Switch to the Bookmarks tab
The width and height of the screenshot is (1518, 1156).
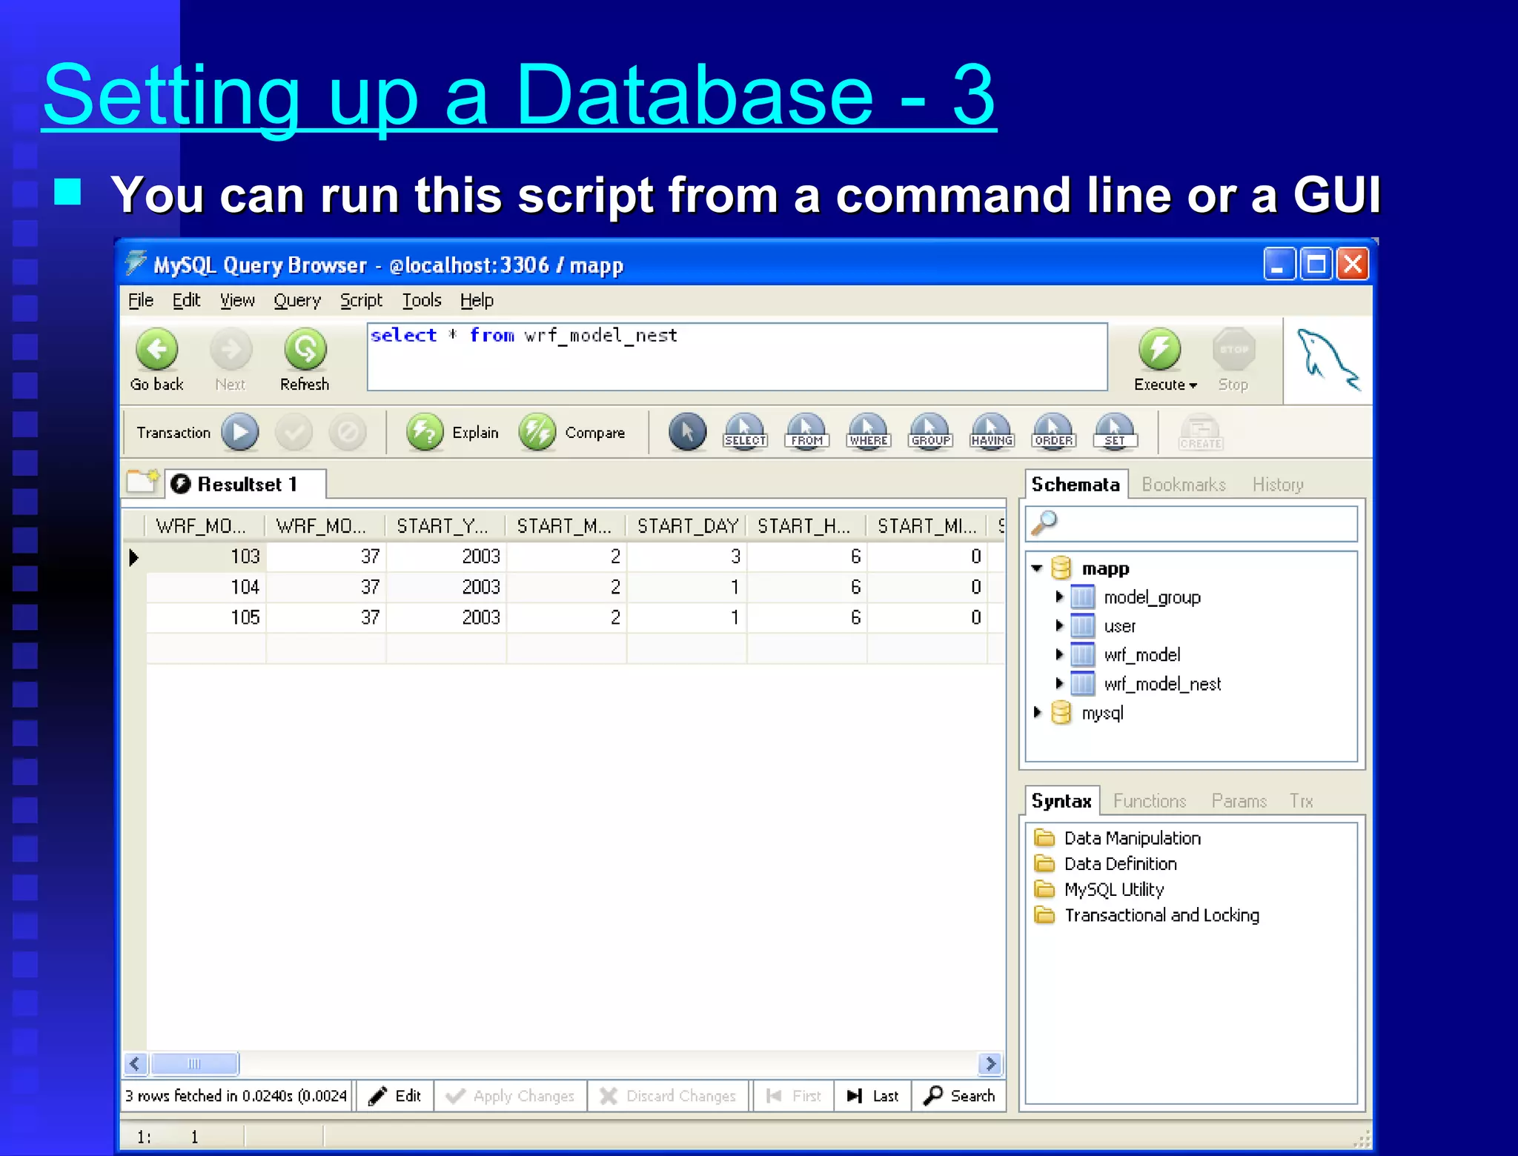point(1184,485)
